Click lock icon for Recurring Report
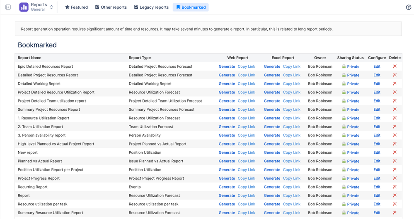The width and height of the screenshot is (414, 219). click(344, 187)
